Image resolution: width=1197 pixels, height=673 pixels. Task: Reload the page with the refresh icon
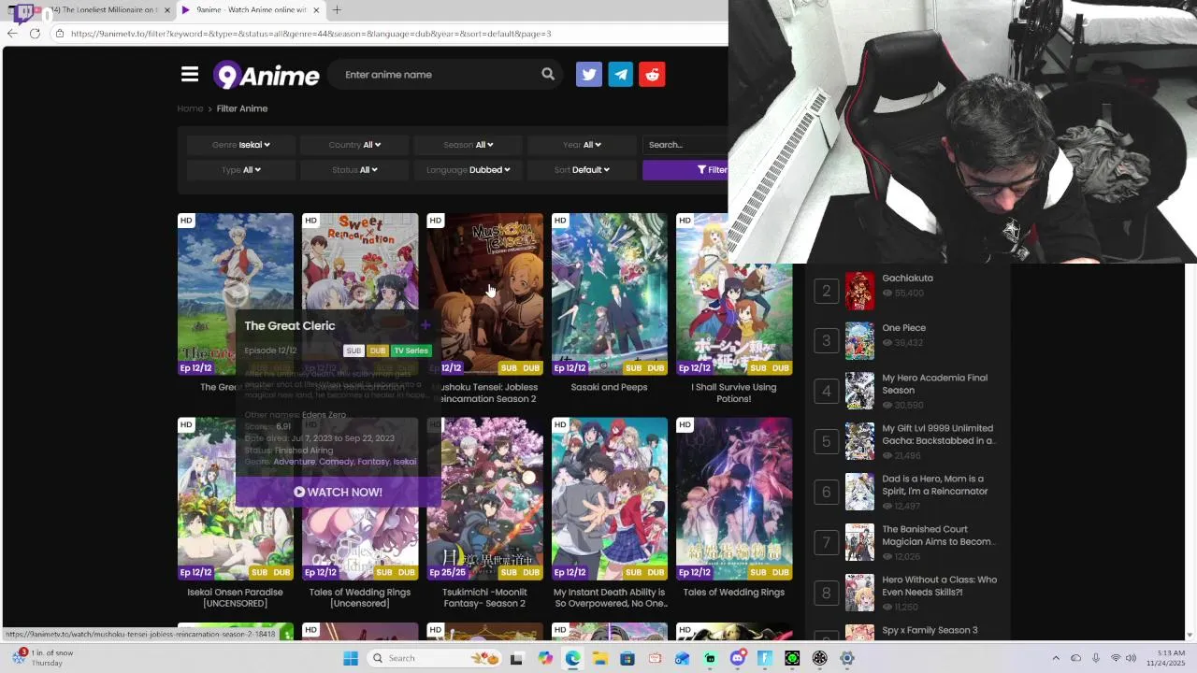click(x=35, y=34)
